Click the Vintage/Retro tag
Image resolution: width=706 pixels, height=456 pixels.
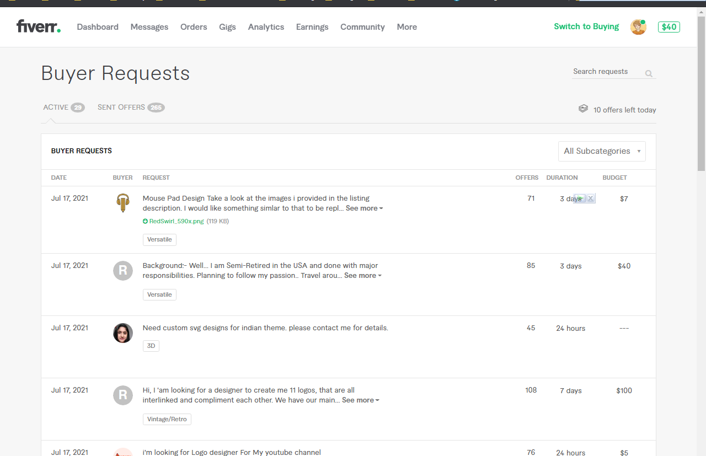click(x=167, y=419)
